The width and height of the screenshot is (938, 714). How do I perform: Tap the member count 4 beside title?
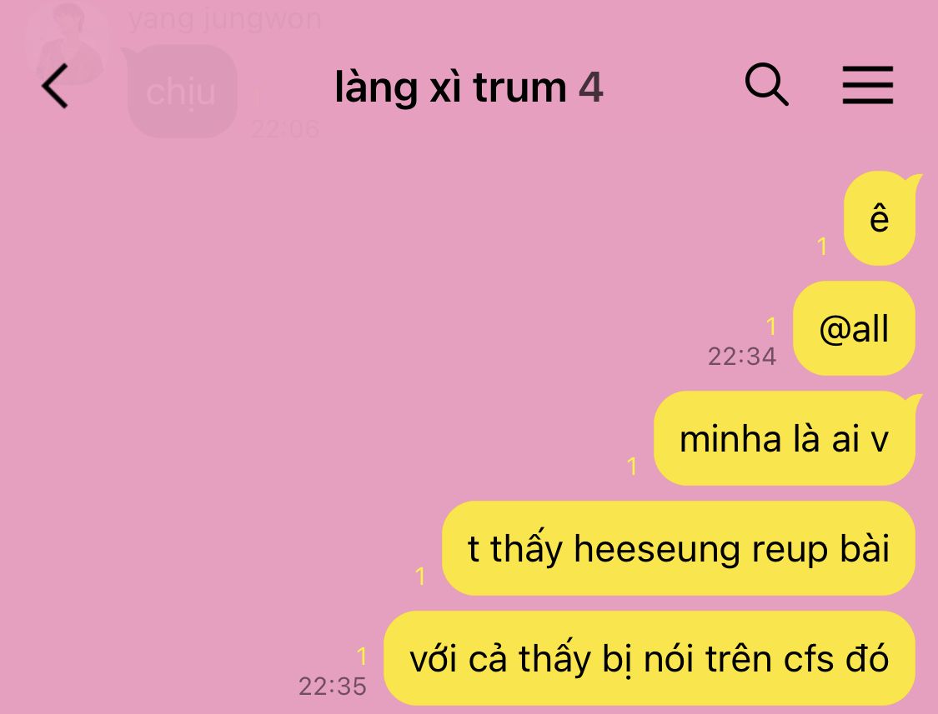(x=590, y=87)
